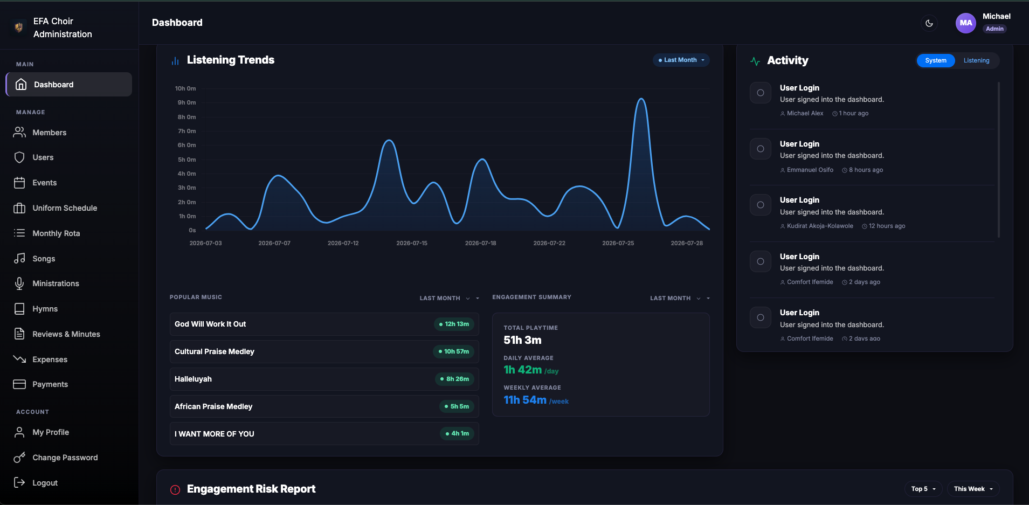The image size is (1029, 505).
Task: Go to the Members page
Action: (x=69, y=132)
